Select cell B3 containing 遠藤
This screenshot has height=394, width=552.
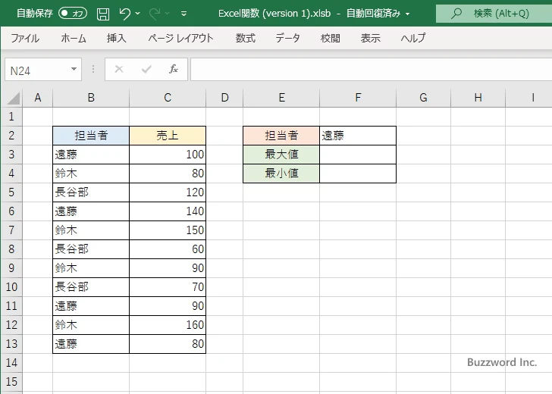coord(91,155)
